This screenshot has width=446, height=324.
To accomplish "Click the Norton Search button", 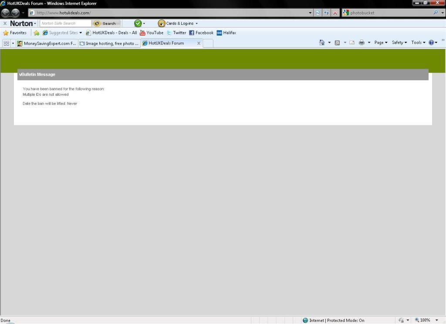I will 106,24.
